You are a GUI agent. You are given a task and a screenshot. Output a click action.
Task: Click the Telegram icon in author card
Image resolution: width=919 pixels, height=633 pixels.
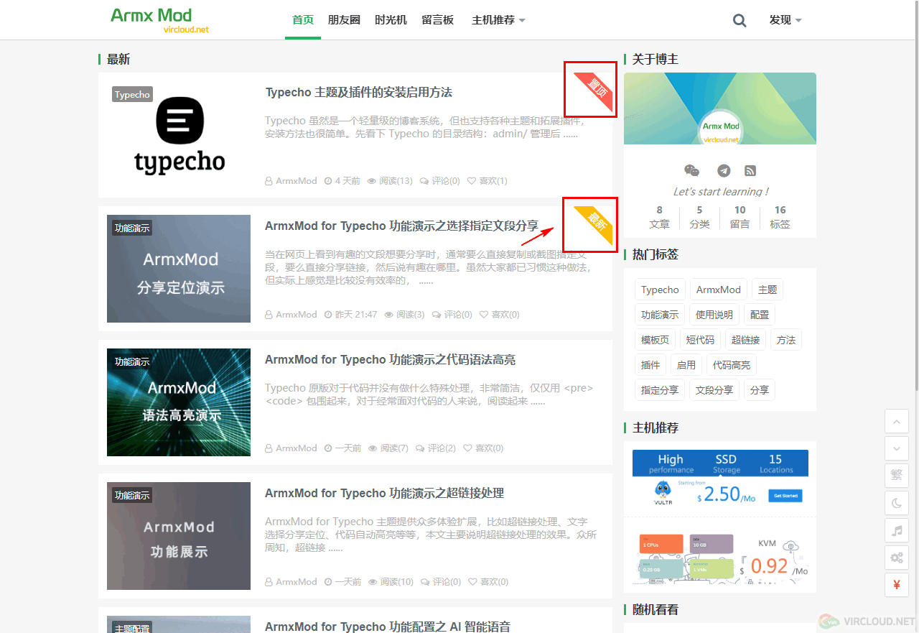[x=724, y=170]
